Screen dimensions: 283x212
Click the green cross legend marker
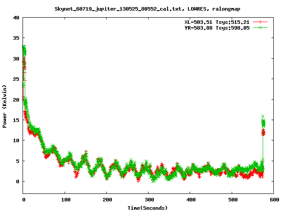coord(260,27)
